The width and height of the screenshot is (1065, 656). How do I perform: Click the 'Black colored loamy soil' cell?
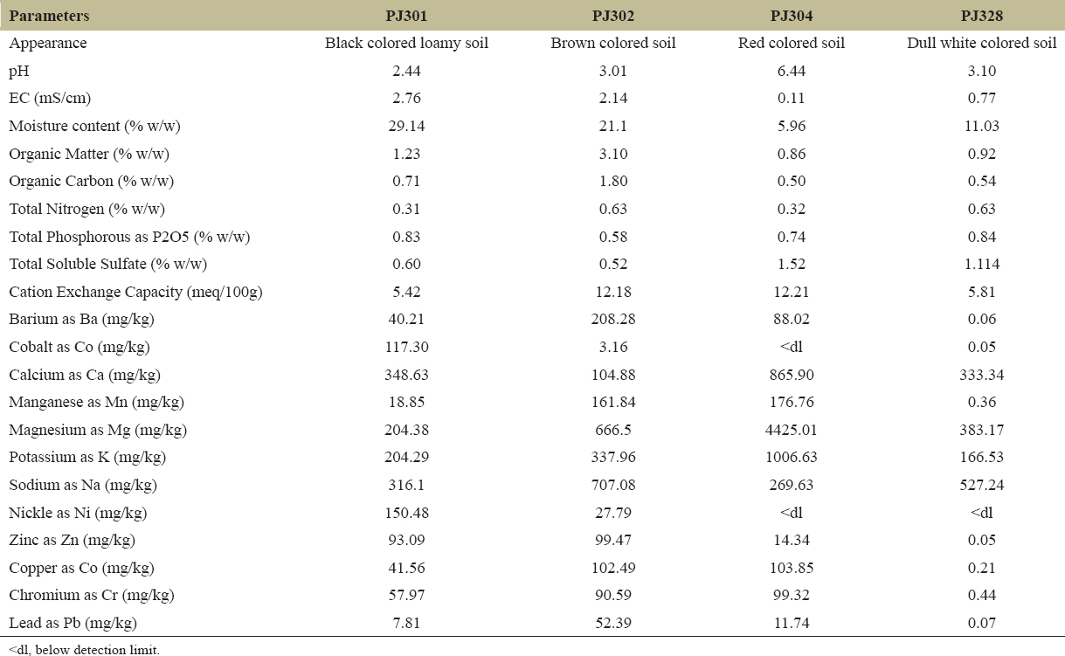click(x=406, y=43)
